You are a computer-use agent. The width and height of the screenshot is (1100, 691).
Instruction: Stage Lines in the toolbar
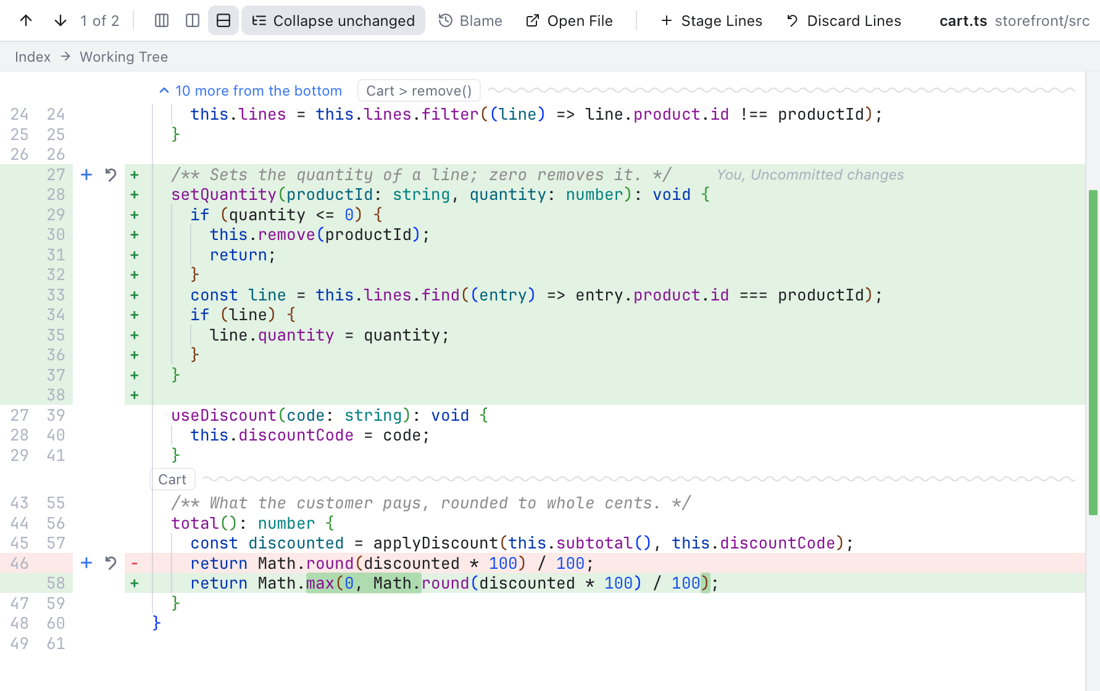pyautogui.click(x=711, y=20)
